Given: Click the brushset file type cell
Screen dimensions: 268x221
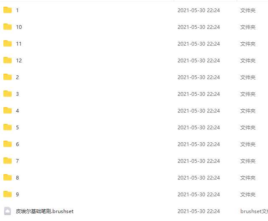Looking at the screenshot, I should coord(254,211).
